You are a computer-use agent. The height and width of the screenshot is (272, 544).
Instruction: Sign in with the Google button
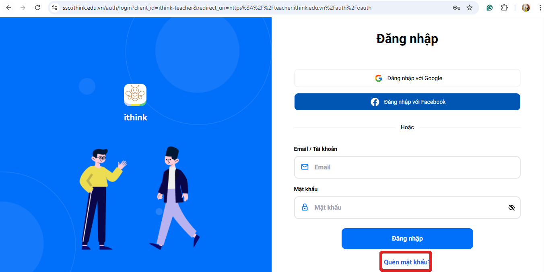pyautogui.click(x=407, y=78)
